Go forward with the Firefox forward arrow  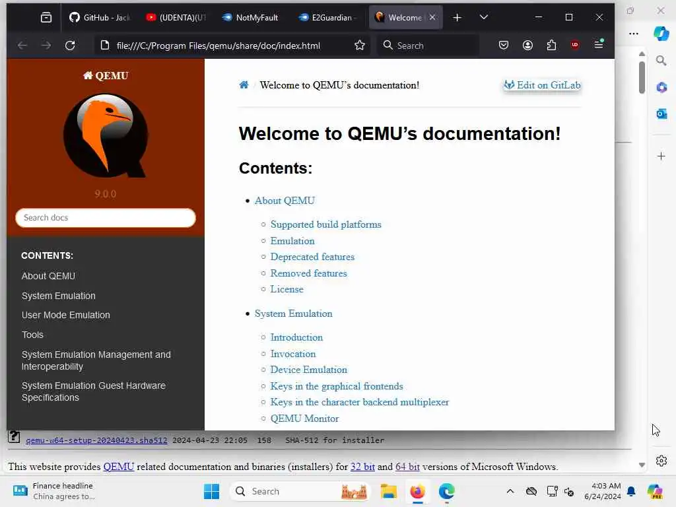46,46
